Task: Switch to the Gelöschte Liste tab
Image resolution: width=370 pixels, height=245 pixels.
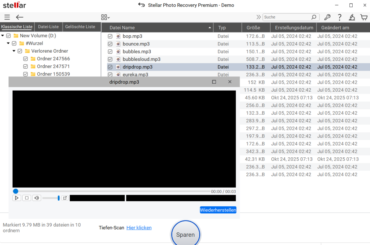Action: click(x=80, y=27)
